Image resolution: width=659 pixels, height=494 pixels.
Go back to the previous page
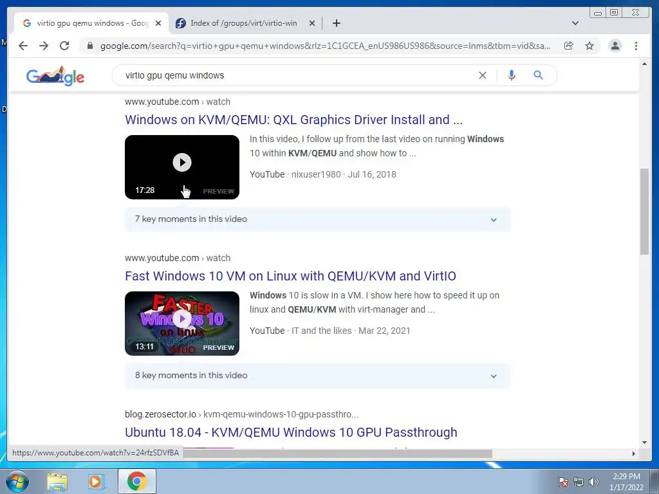point(23,46)
